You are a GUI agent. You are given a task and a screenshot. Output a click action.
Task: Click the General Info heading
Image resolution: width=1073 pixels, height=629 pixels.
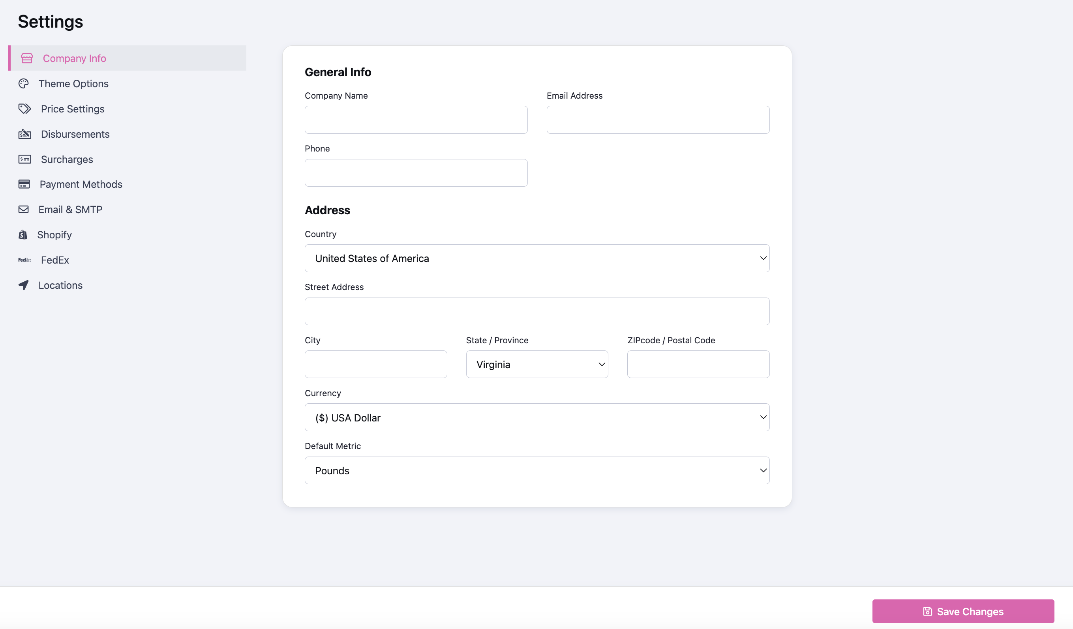(x=338, y=72)
